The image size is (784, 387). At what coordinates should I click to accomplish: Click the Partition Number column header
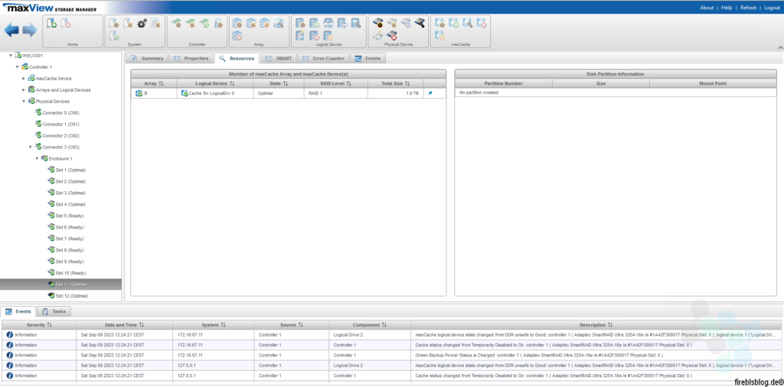(504, 83)
